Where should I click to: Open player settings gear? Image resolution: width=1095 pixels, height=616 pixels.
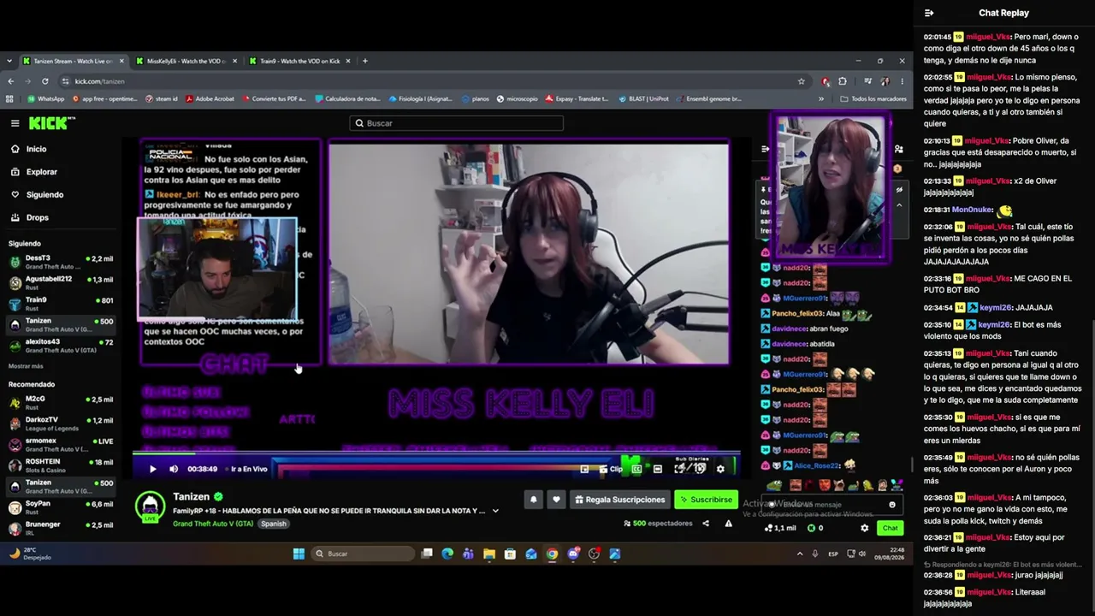[x=720, y=469]
